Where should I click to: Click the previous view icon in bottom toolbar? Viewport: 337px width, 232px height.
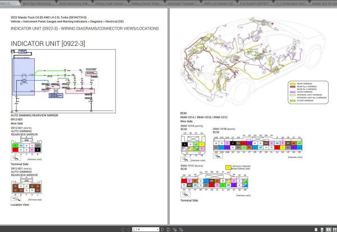[x=175, y=229]
